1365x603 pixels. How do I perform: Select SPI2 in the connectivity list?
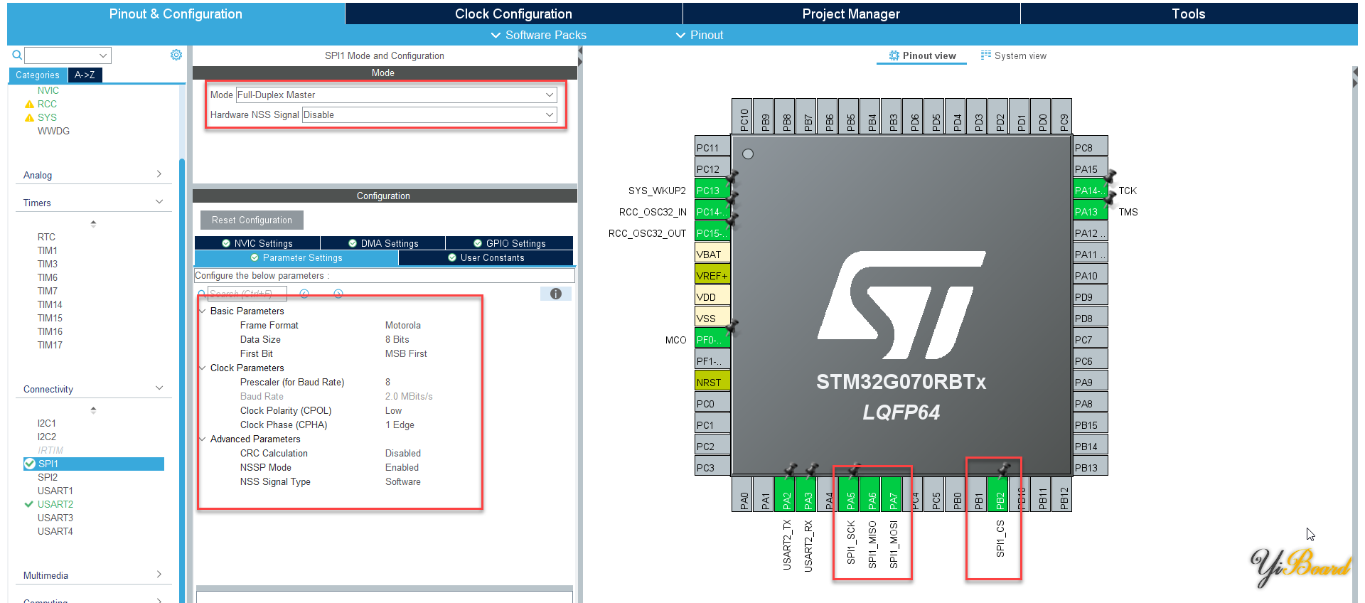point(48,477)
